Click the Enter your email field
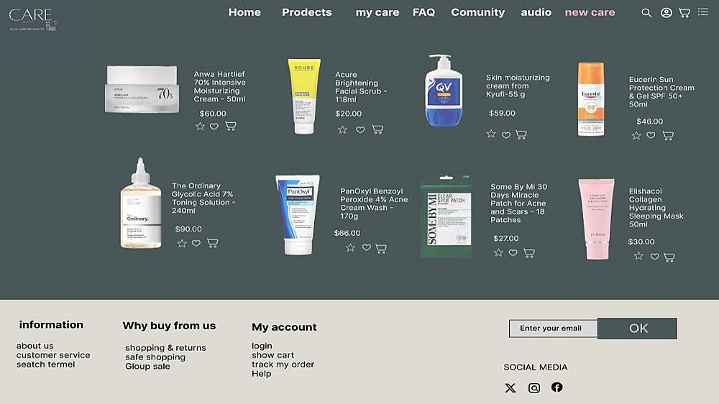This screenshot has height=404, width=719. pyautogui.click(x=553, y=329)
